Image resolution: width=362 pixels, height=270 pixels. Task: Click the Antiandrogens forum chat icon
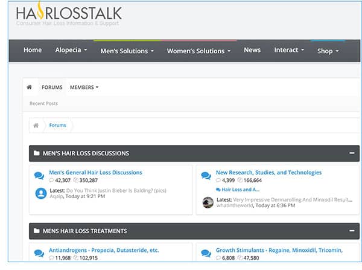click(x=39, y=253)
